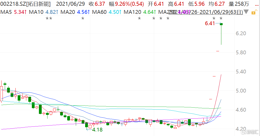Click the MA60 4.50 indicator label
260x136 pixels.
(x=107, y=12)
